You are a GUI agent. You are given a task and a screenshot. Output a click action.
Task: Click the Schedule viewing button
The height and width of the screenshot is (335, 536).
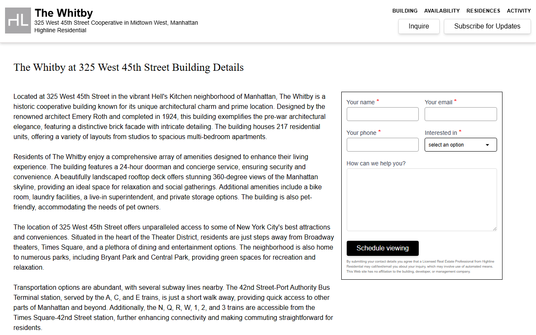click(383, 248)
